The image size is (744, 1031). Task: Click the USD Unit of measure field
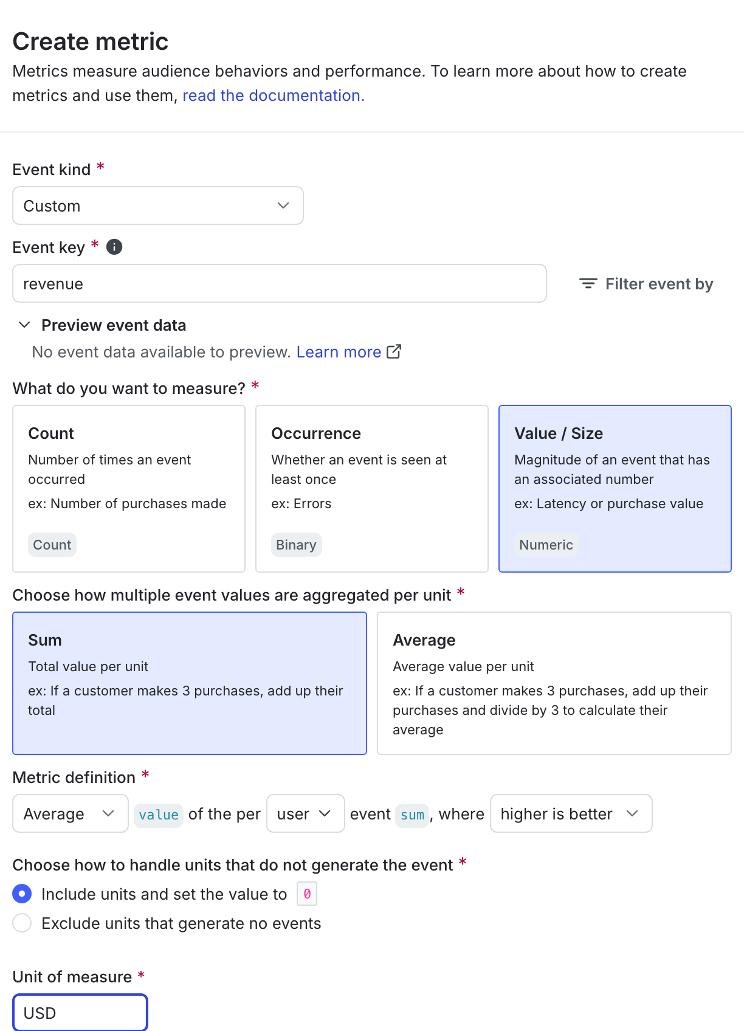(80, 1012)
